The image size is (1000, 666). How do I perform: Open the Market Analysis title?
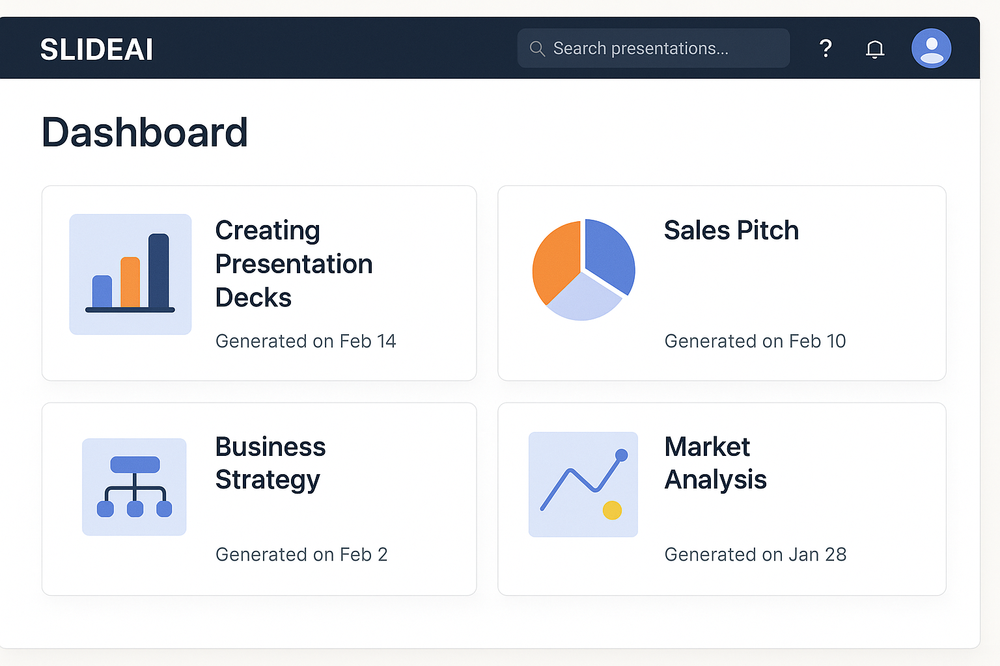[x=715, y=463]
